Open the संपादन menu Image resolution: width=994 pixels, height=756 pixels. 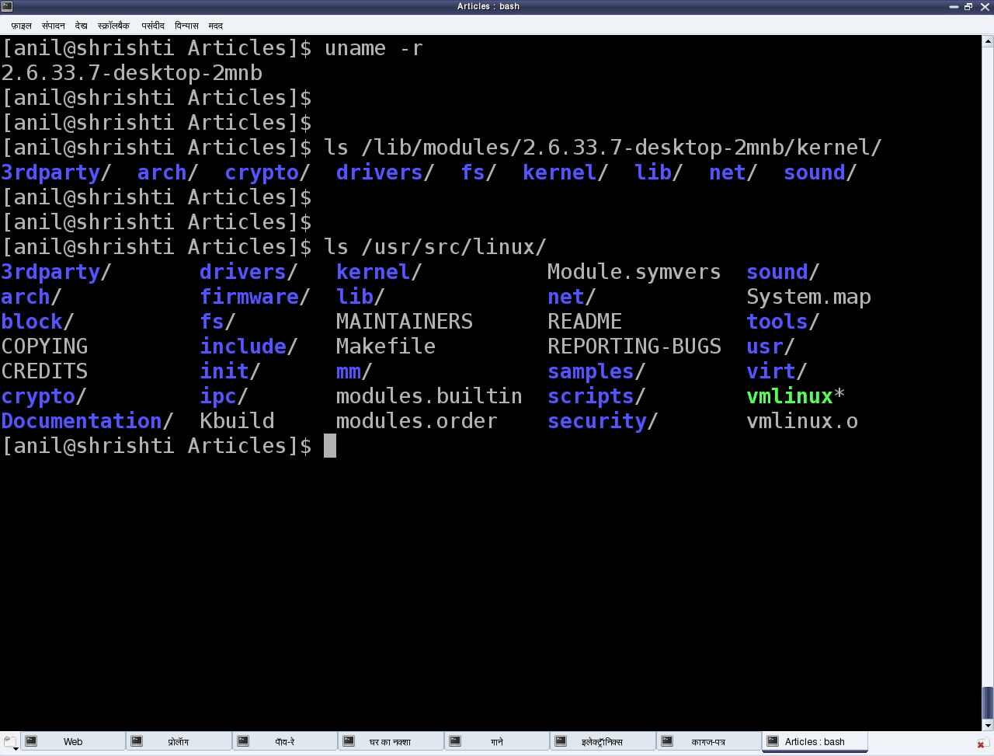(x=53, y=26)
